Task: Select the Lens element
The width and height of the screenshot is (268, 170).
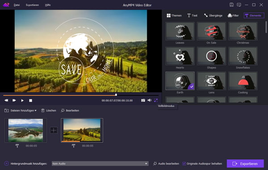Action: pos(211,81)
